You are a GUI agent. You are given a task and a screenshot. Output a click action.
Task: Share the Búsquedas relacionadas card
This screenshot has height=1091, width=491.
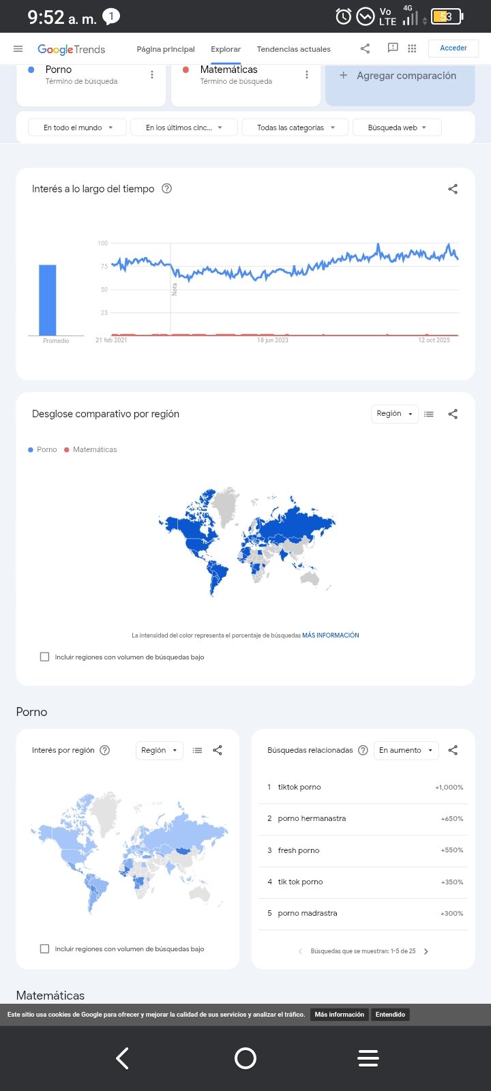pyautogui.click(x=453, y=750)
